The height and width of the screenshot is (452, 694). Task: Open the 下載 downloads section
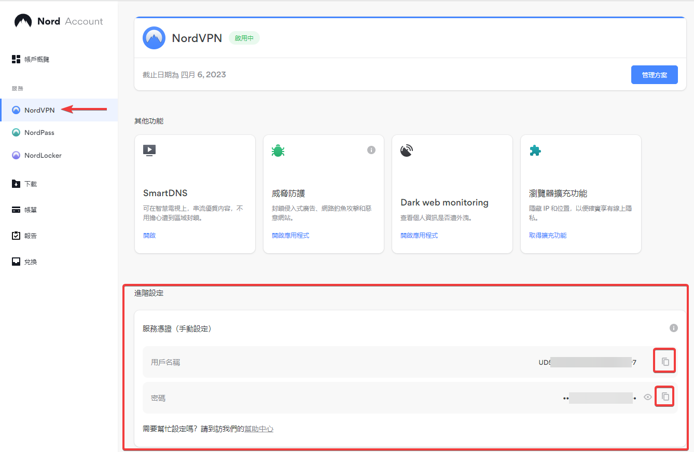coord(30,184)
